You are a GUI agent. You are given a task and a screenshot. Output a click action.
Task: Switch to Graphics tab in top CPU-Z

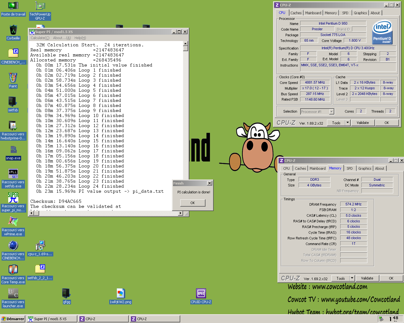click(x=360, y=13)
